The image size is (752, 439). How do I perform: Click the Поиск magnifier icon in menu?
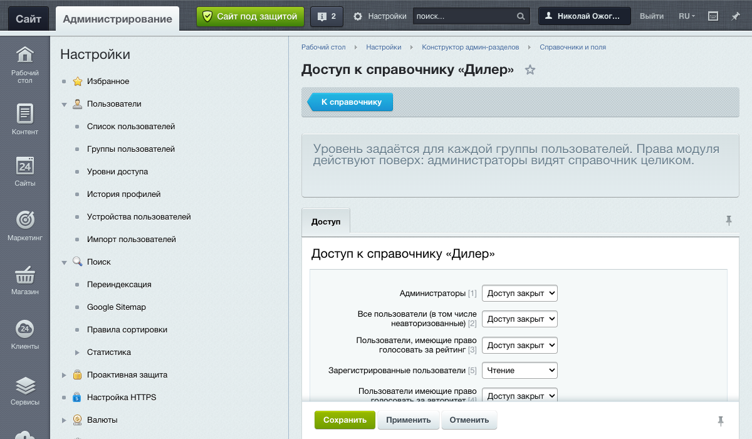pyautogui.click(x=78, y=262)
